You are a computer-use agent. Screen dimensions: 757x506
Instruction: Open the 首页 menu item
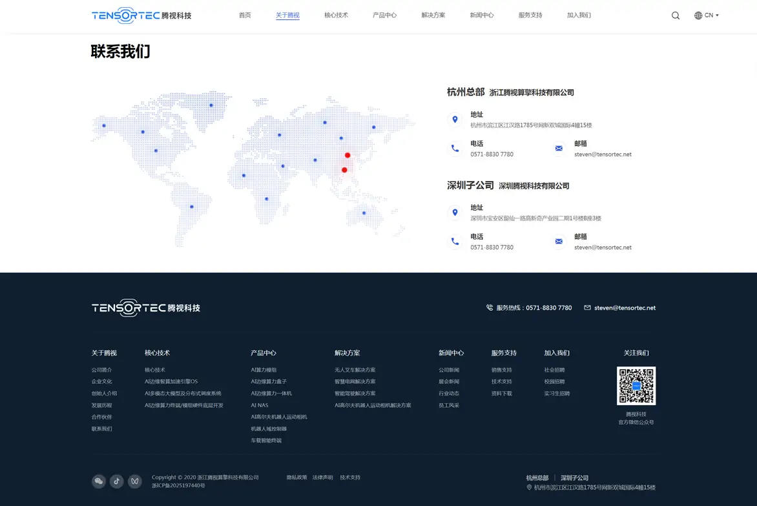pos(245,16)
